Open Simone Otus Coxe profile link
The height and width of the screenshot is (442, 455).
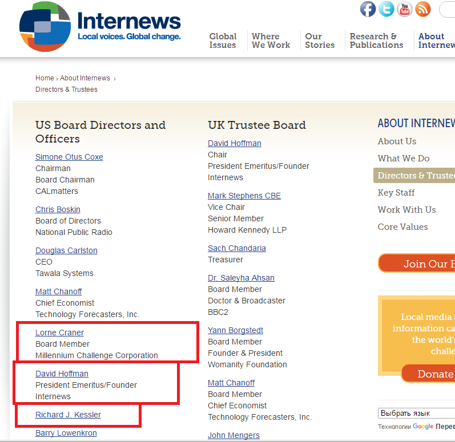click(x=69, y=157)
